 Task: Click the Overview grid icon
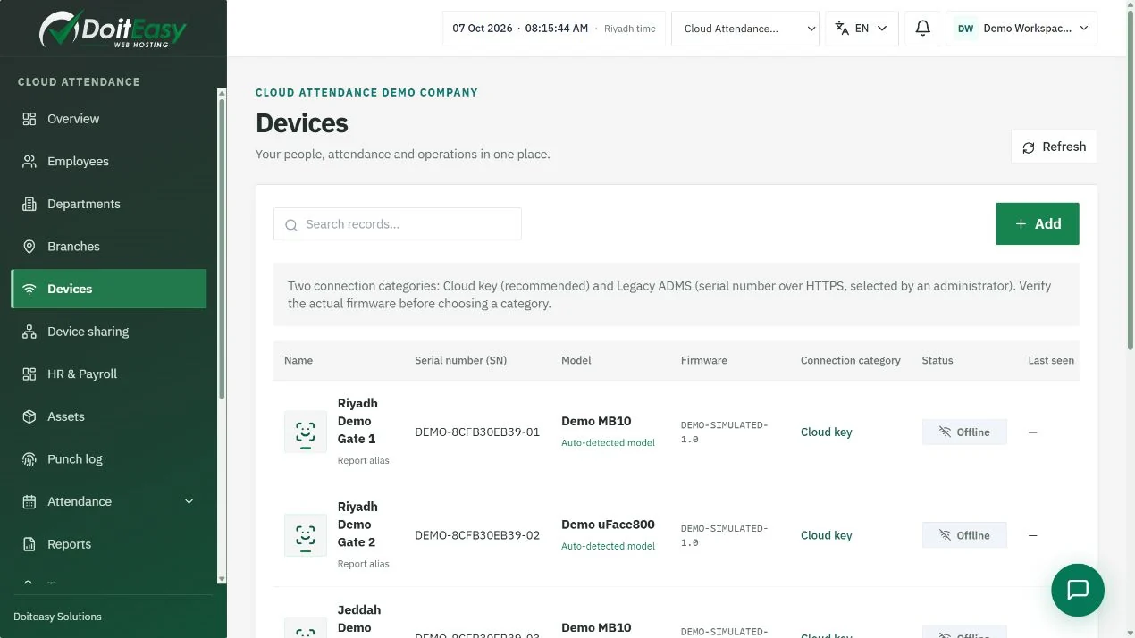click(x=29, y=119)
